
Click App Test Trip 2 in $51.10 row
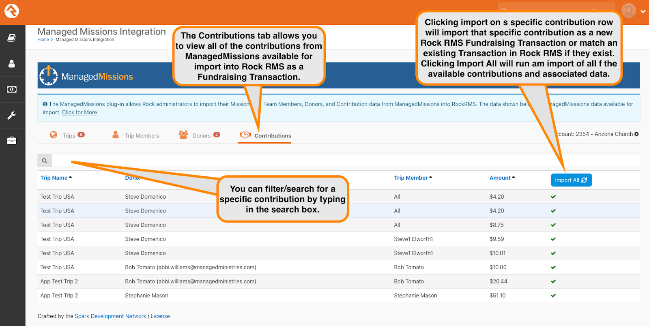[59, 296]
